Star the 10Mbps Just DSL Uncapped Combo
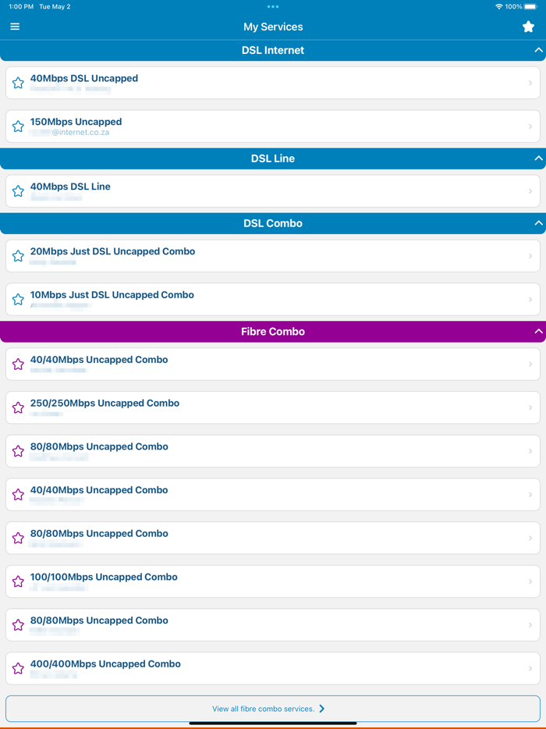Screen dimensions: 546x729 pyautogui.click(x=18, y=299)
